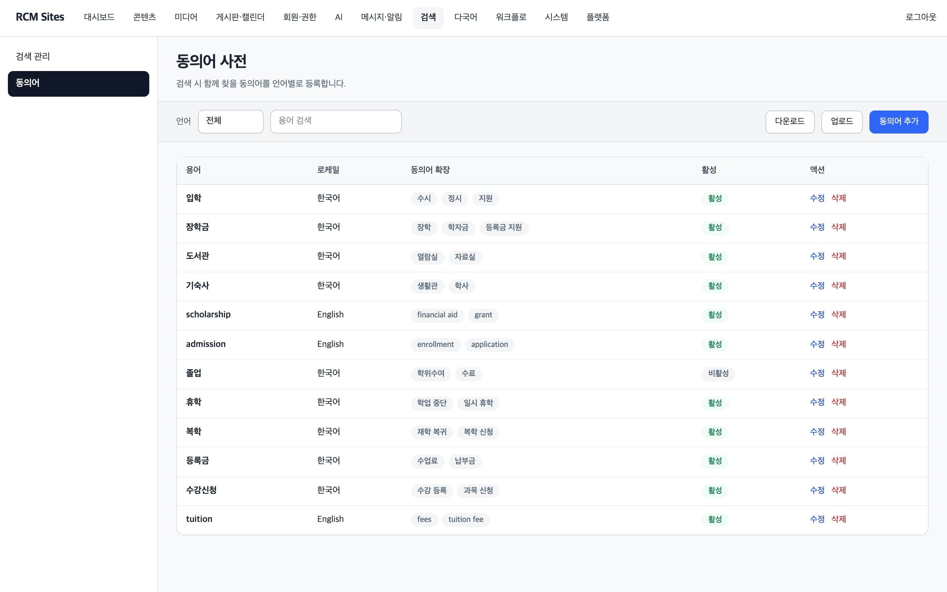Click 삭제 for the 휴학 row
Viewport: 947px width, 592px height.
click(838, 402)
